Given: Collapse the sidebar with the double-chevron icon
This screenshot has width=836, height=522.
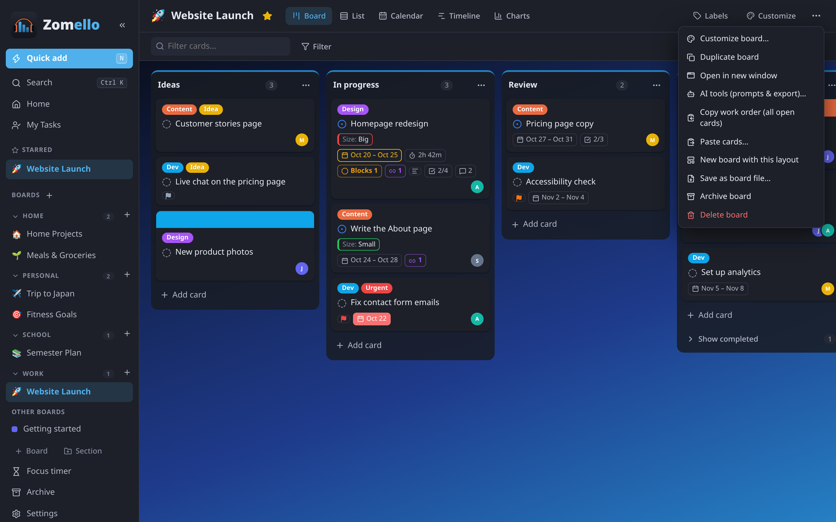Looking at the screenshot, I should [x=122, y=25].
